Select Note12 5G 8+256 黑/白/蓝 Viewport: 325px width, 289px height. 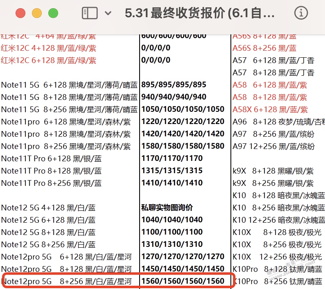coord(48,245)
